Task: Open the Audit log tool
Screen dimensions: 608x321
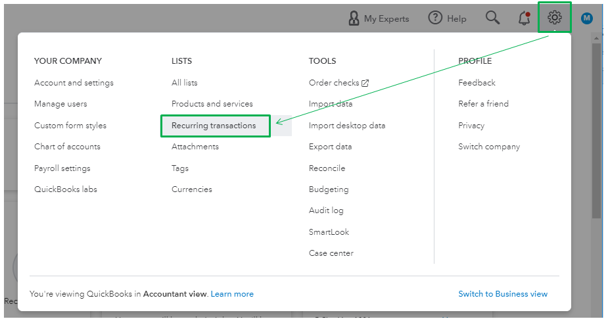Action: tap(326, 210)
